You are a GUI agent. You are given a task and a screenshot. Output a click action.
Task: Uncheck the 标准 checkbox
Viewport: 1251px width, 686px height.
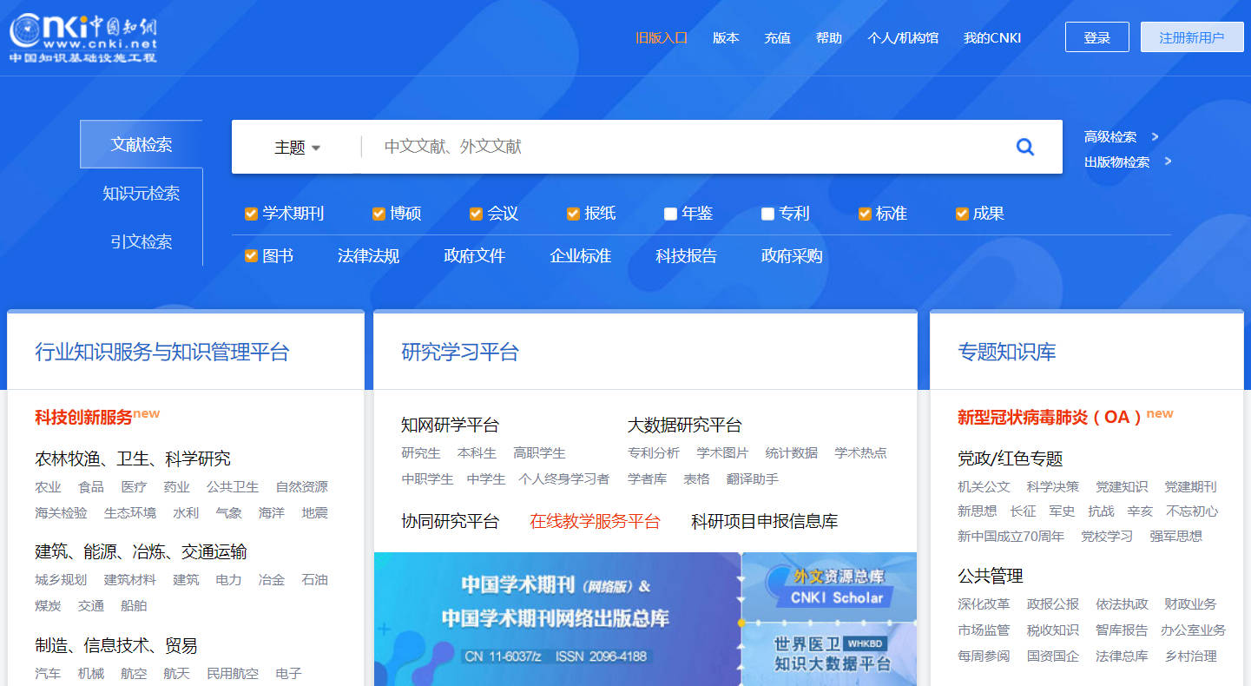[865, 214]
